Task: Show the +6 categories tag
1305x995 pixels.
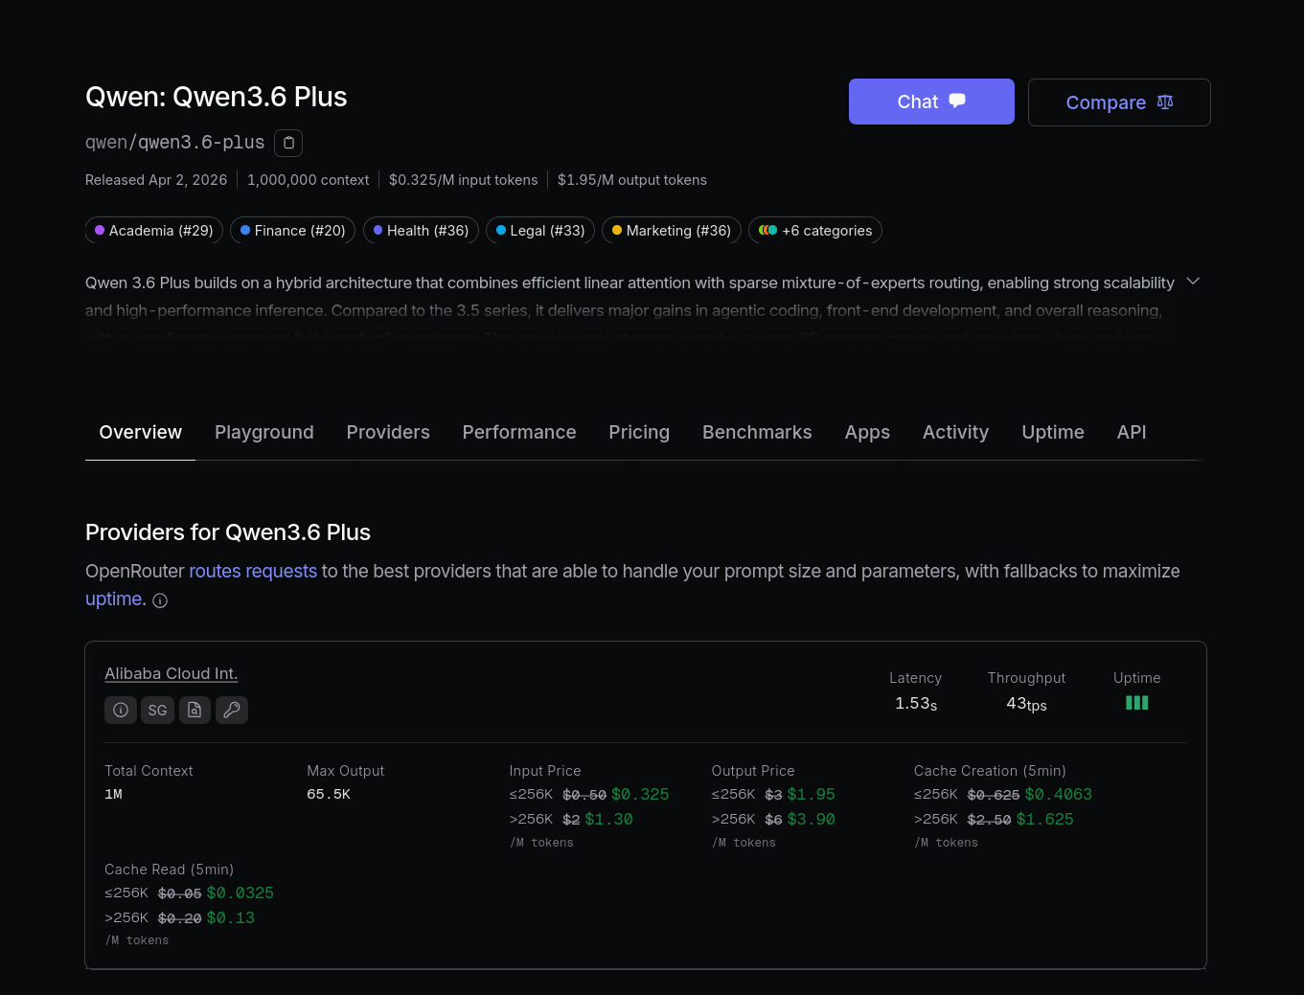Action: click(x=815, y=231)
